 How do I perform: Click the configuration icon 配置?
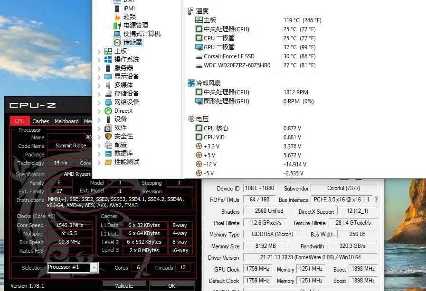click(108, 145)
